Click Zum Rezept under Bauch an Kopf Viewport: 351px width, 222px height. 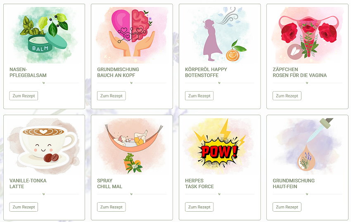coord(111,96)
